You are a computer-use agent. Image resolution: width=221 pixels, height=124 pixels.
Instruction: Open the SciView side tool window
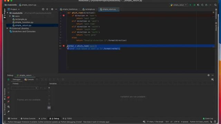tap(216, 27)
